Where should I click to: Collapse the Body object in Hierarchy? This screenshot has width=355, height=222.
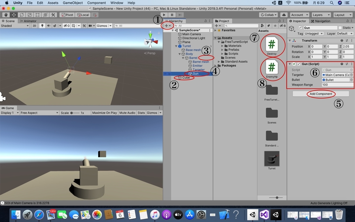tap(180, 54)
